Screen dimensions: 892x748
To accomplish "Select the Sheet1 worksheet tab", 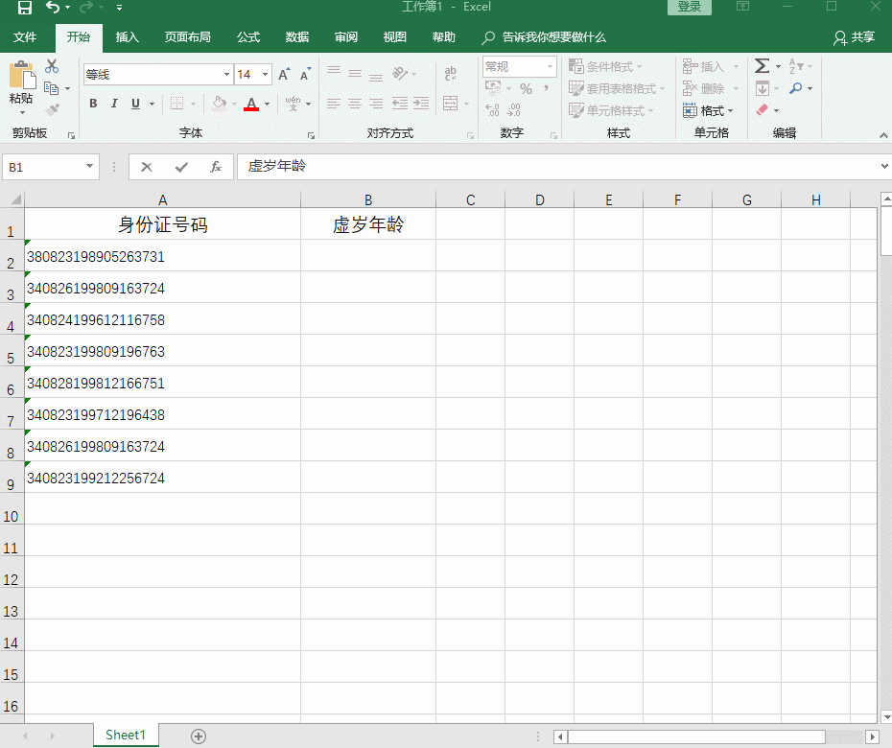I will pos(126,735).
